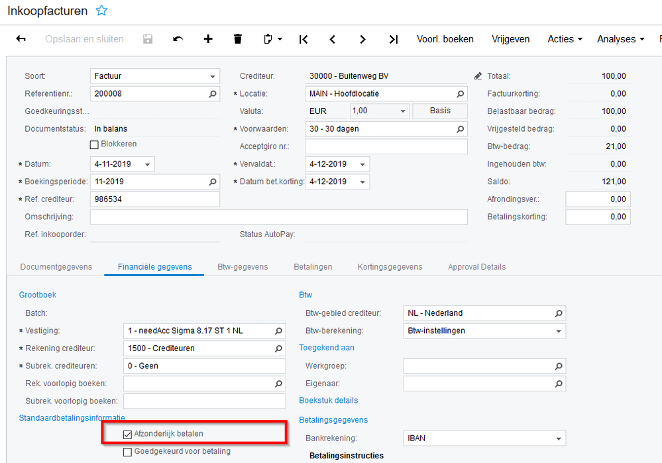Open the Soort dropdown
This screenshot has width=662, height=463.
tap(213, 77)
